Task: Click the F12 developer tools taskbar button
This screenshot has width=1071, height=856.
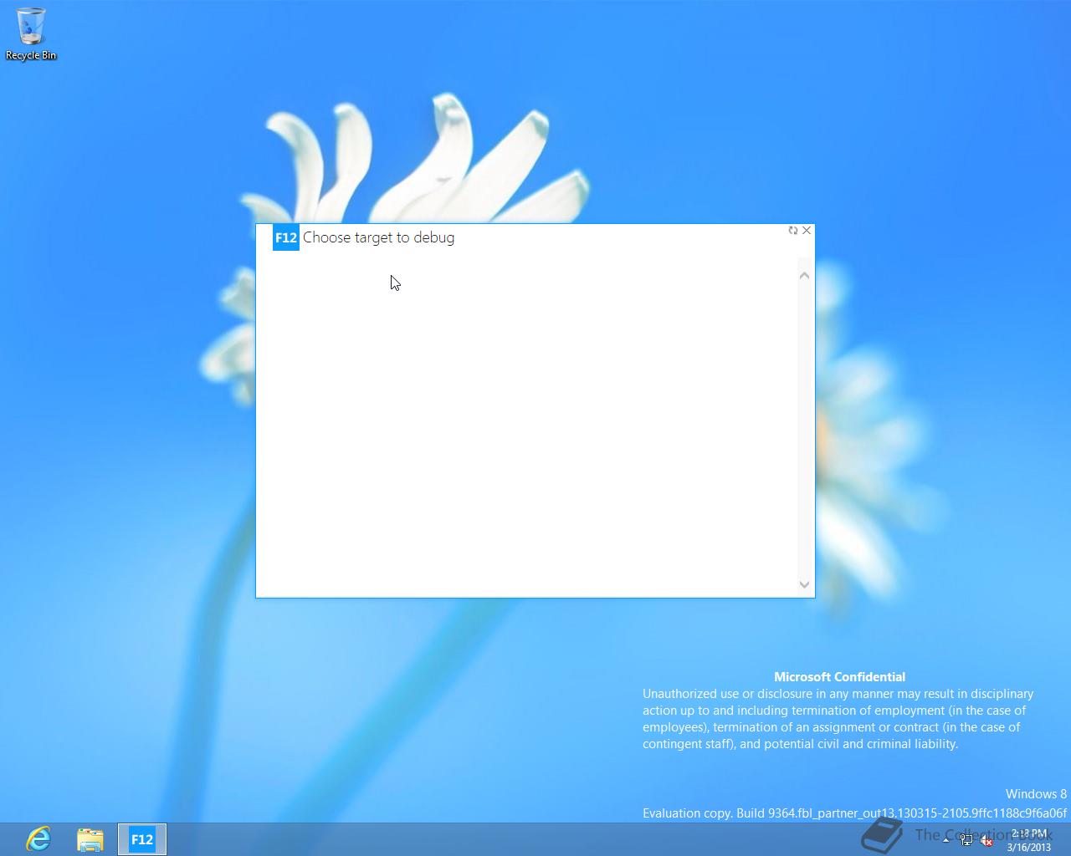Action: pyautogui.click(x=142, y=839)
